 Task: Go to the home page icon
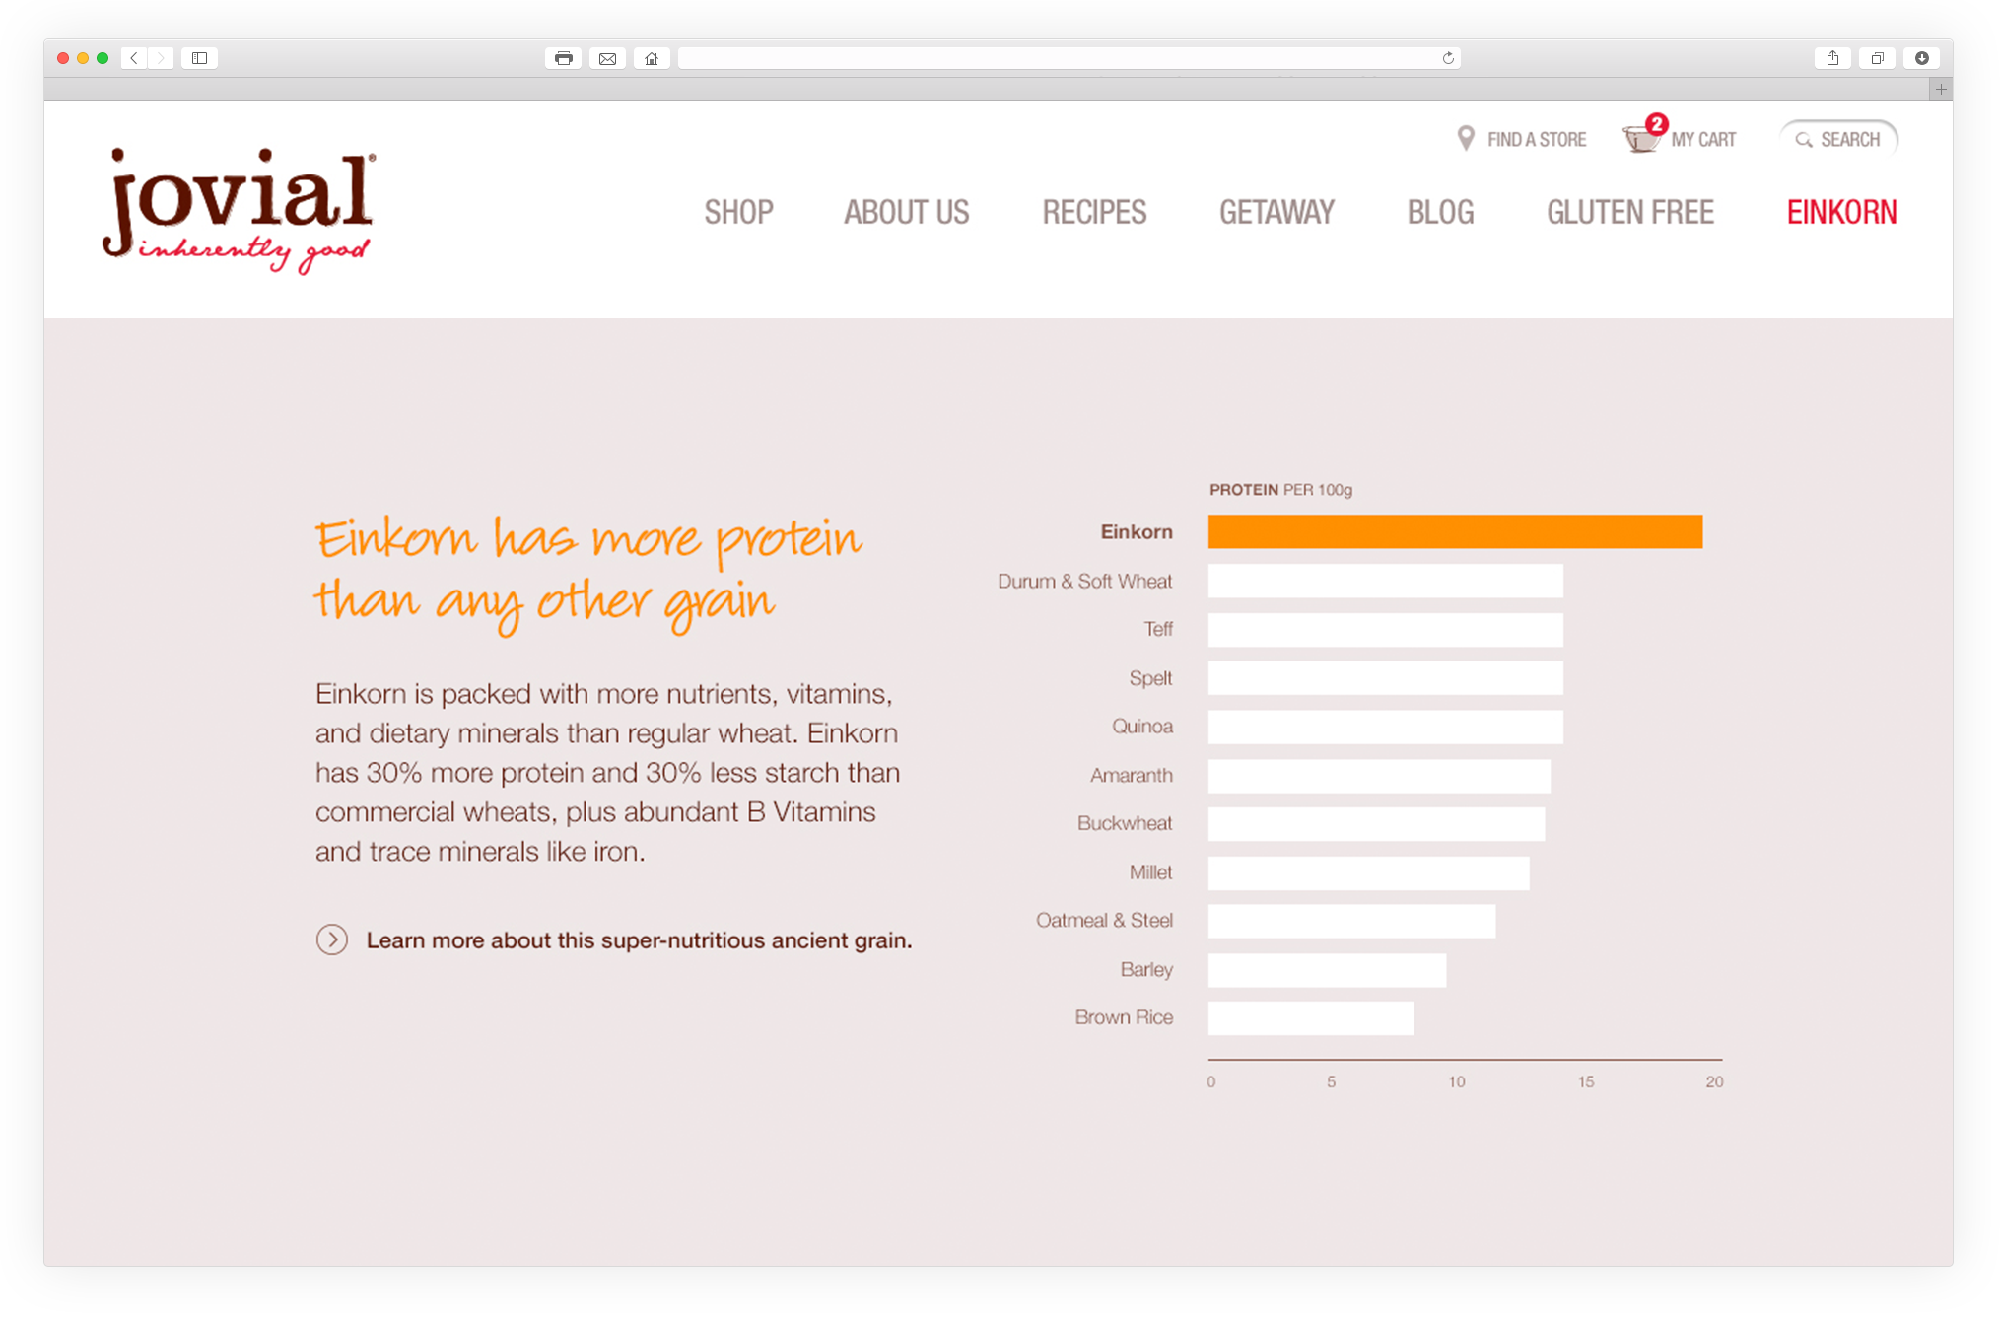652,58
